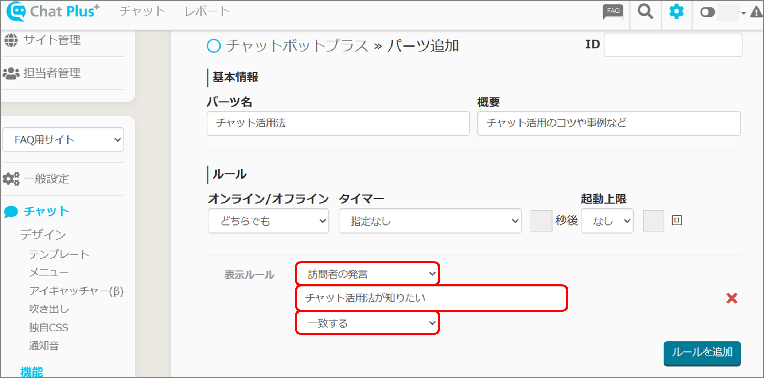Click the パーツ名 text field
Screen dimensions: 764x378
pyautogui.click(x=338, y=123)
